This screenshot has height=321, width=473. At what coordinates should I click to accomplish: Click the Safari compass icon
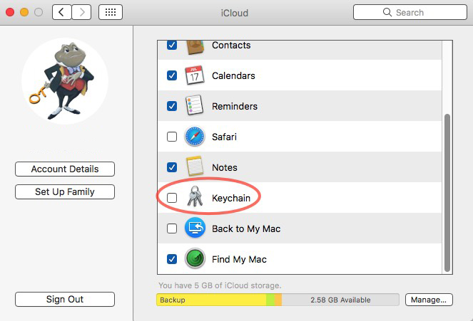[x=195, y=137]
